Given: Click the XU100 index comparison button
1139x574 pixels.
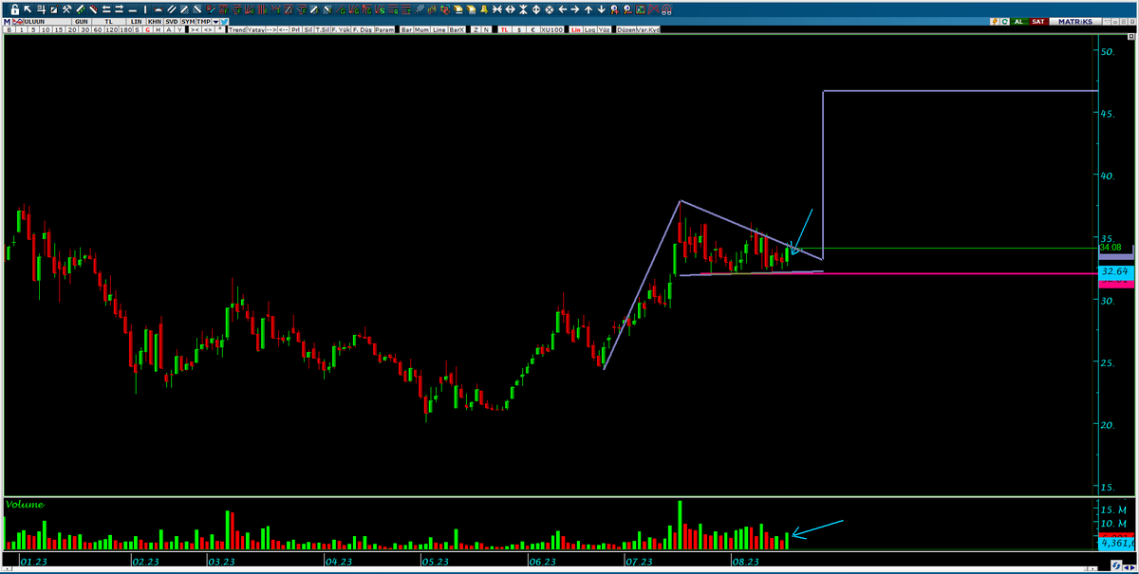Looking at the screenshot, I should [551, 29].
